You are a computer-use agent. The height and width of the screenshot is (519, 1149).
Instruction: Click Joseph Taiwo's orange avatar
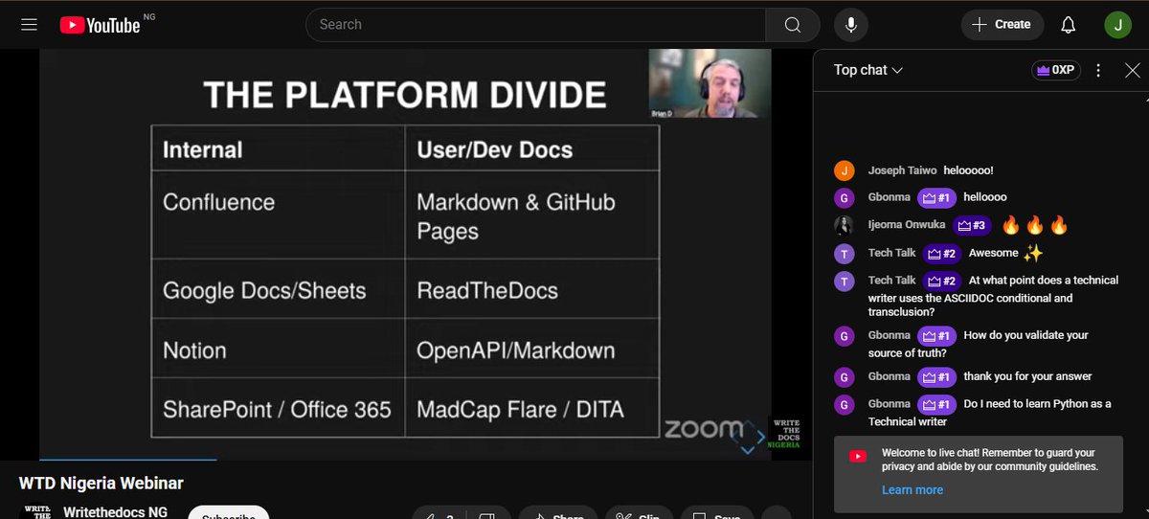pos(844,170)
